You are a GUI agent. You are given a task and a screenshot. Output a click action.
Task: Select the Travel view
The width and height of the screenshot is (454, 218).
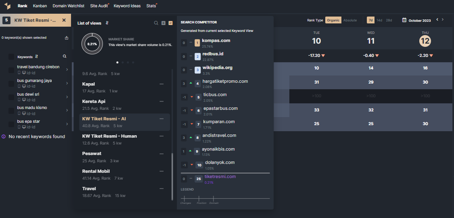[125, 192]
